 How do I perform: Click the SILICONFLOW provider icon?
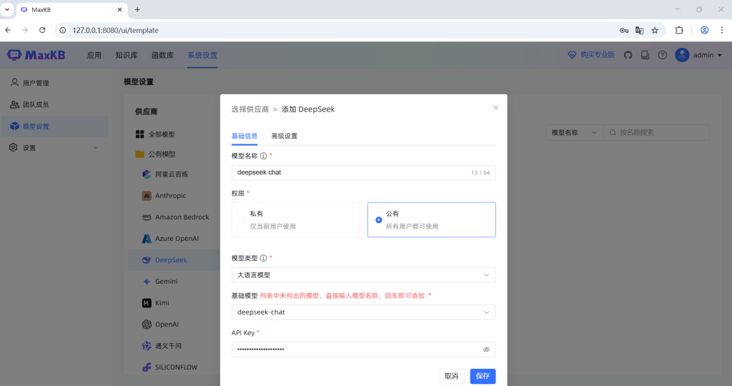[x=147, y=367]
